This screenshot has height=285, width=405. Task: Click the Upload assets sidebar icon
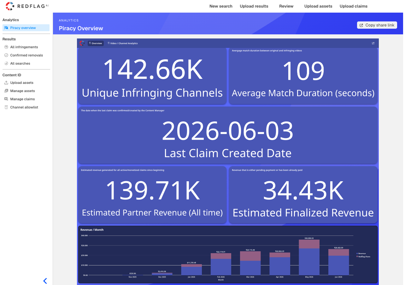click(6, 83)
